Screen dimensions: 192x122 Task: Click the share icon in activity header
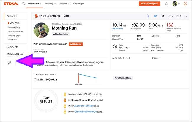pyautogui.click(x=163, y=16)
